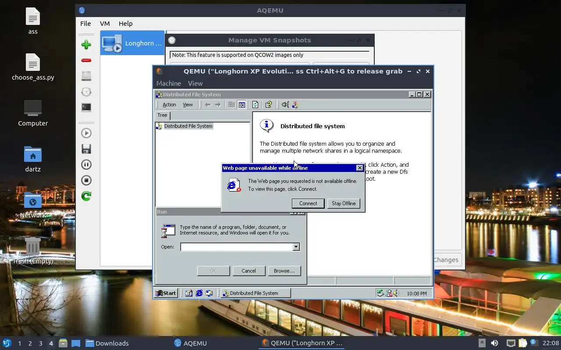The width and height of the screenshot is (561, 350).
Task: Click the Open text field in Run dialog
Action: point(237,247)
